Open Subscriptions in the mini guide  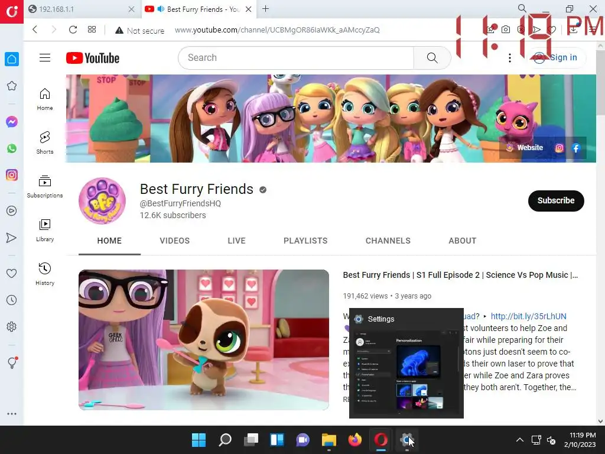click(45, 186)
